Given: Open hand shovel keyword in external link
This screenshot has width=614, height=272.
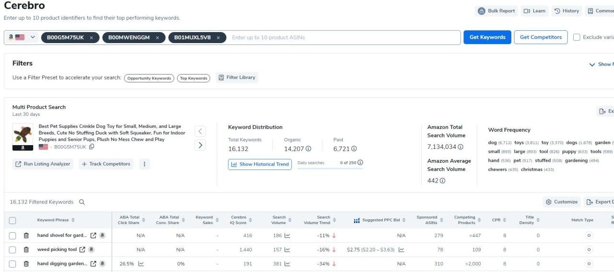Looking at the screenshot, I should pos(94,236).
